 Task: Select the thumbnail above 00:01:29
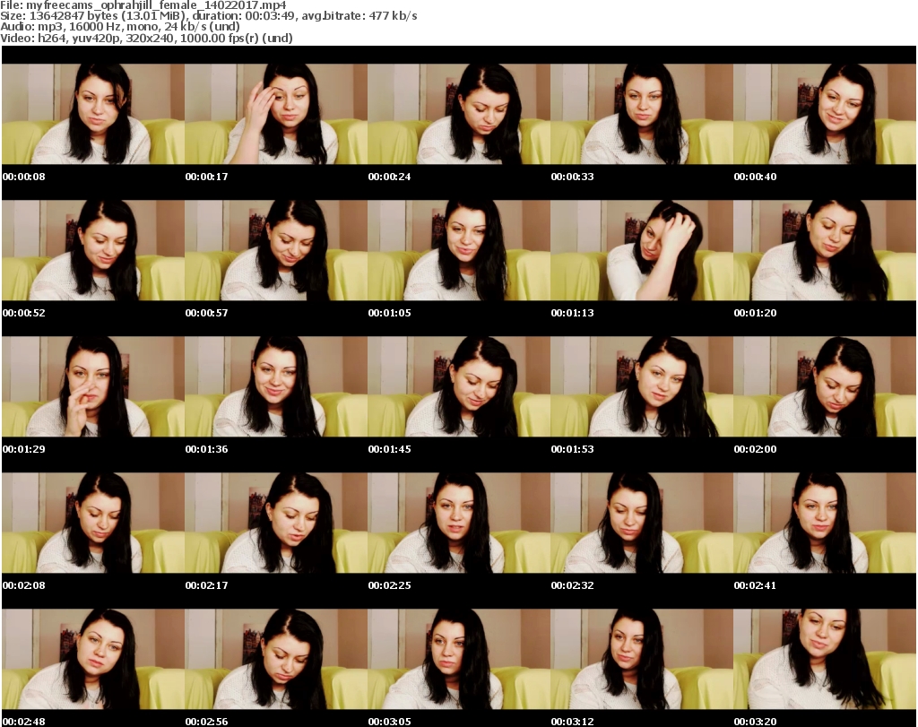tap(93, 387)
